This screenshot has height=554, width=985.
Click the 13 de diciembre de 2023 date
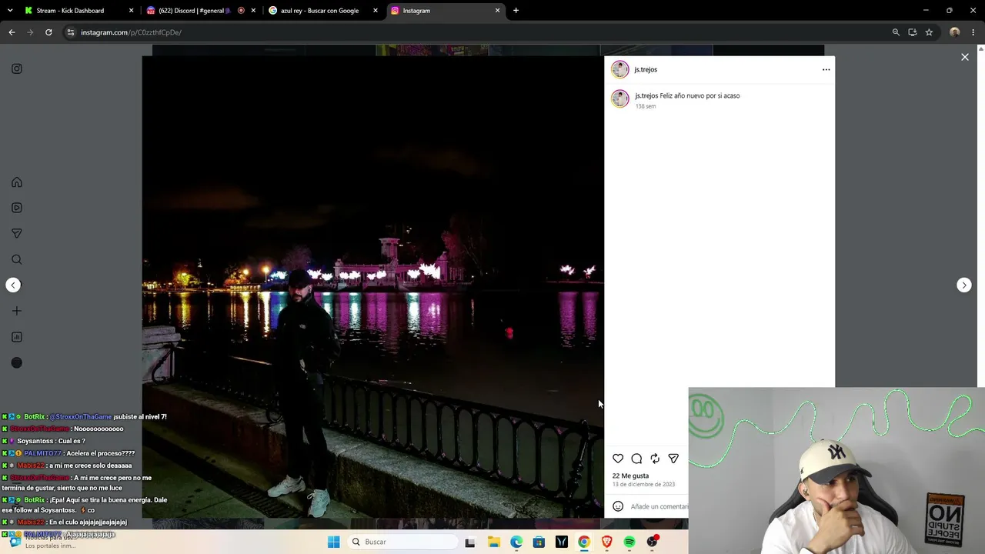[x=643, y=484]
